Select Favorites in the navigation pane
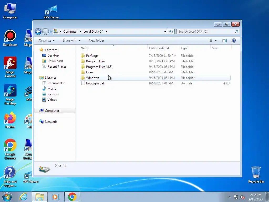This screenshot has width=269, height=202. coord(51,50)
